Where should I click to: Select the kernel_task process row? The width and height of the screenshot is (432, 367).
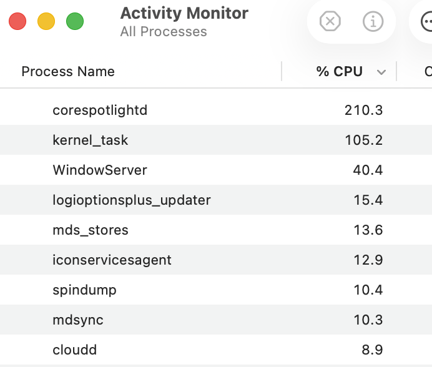pos(91,140)
